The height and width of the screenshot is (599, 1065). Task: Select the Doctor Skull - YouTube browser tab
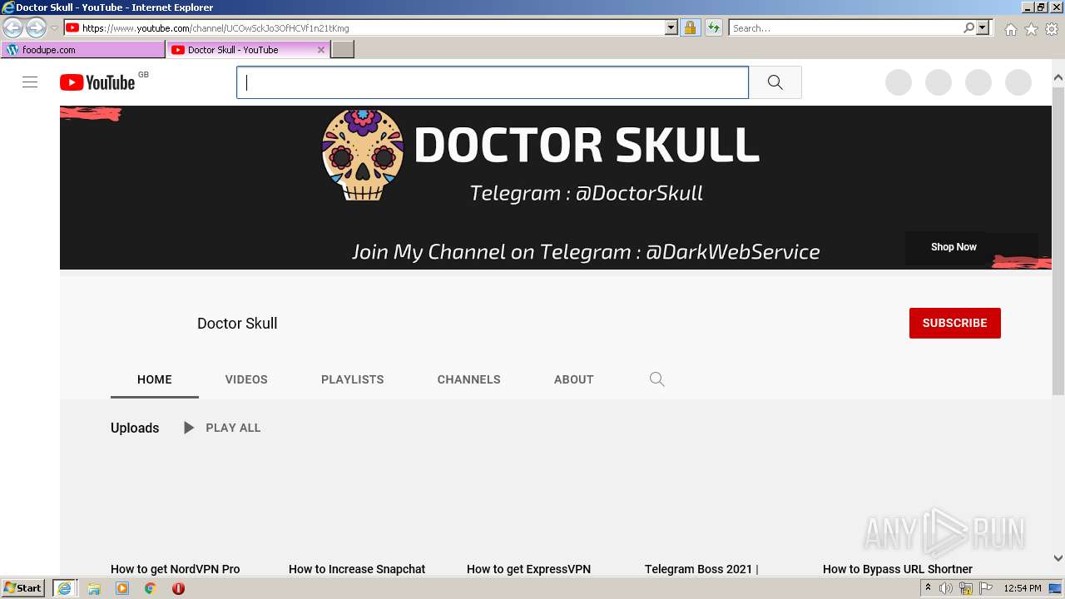point(248,50)
